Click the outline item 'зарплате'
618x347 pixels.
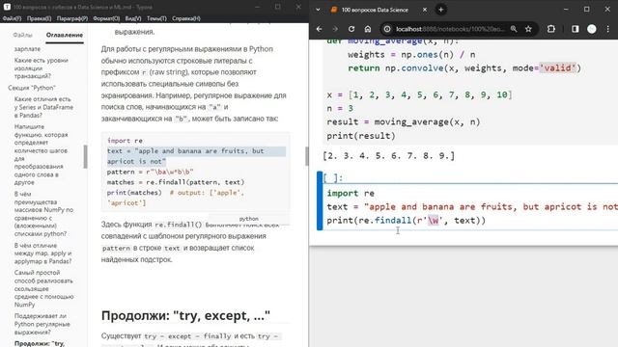coord(27,49)
